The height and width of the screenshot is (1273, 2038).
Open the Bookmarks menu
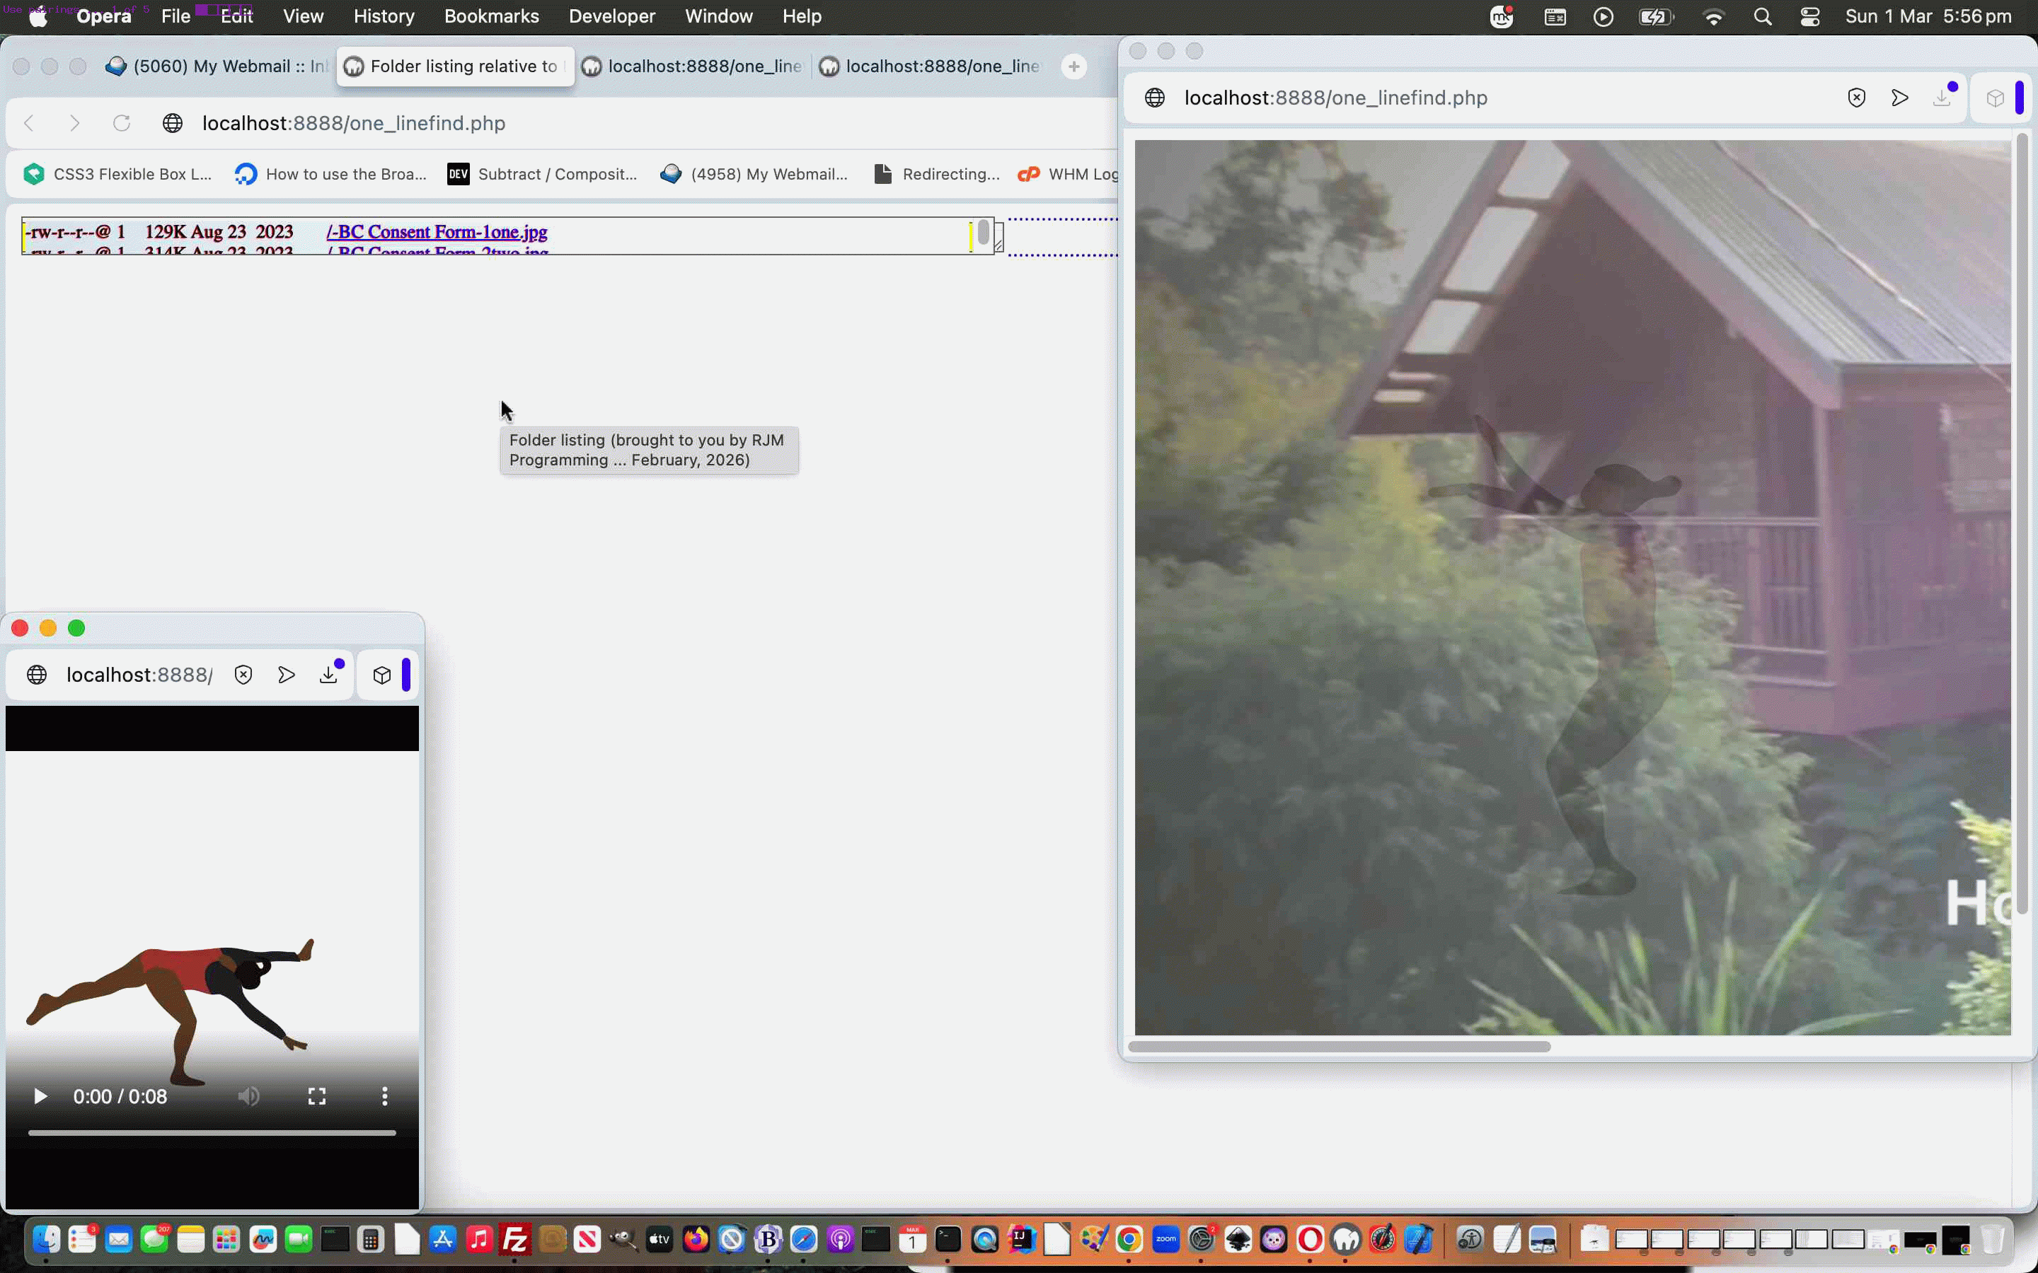point(491,16)
